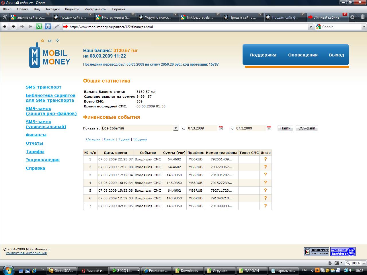Open the Downloads taskbar window

point(188,271)
